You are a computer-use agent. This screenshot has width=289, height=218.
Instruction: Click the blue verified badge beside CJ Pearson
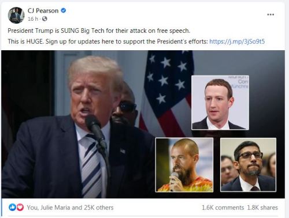[x=64, y=10]
